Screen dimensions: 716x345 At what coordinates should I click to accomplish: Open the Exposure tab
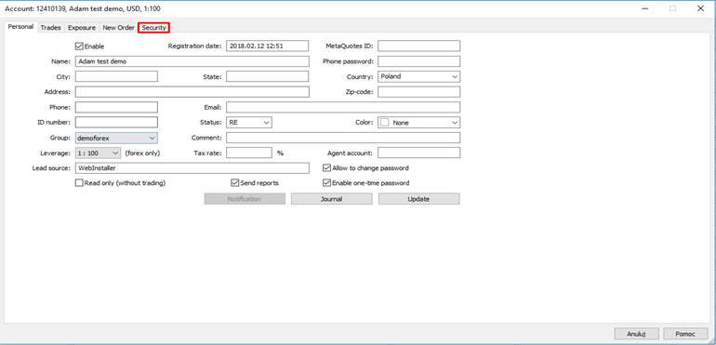click(x=82, y=28)
